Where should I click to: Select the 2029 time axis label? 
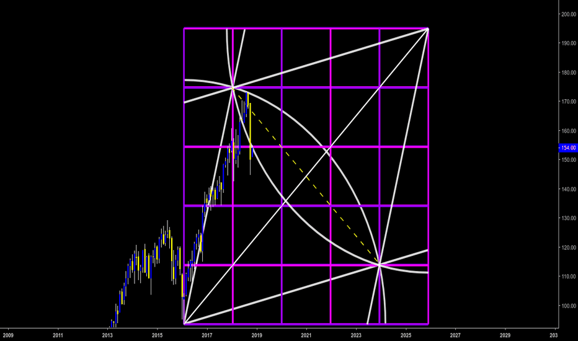505,335
